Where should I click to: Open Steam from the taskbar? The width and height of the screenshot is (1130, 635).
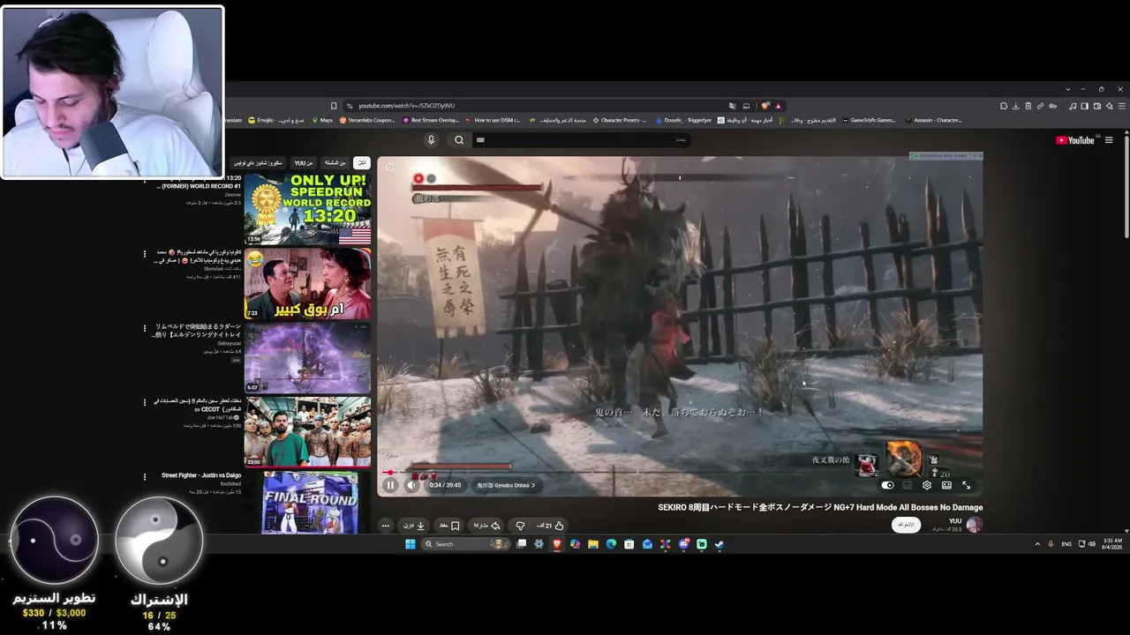719,544
